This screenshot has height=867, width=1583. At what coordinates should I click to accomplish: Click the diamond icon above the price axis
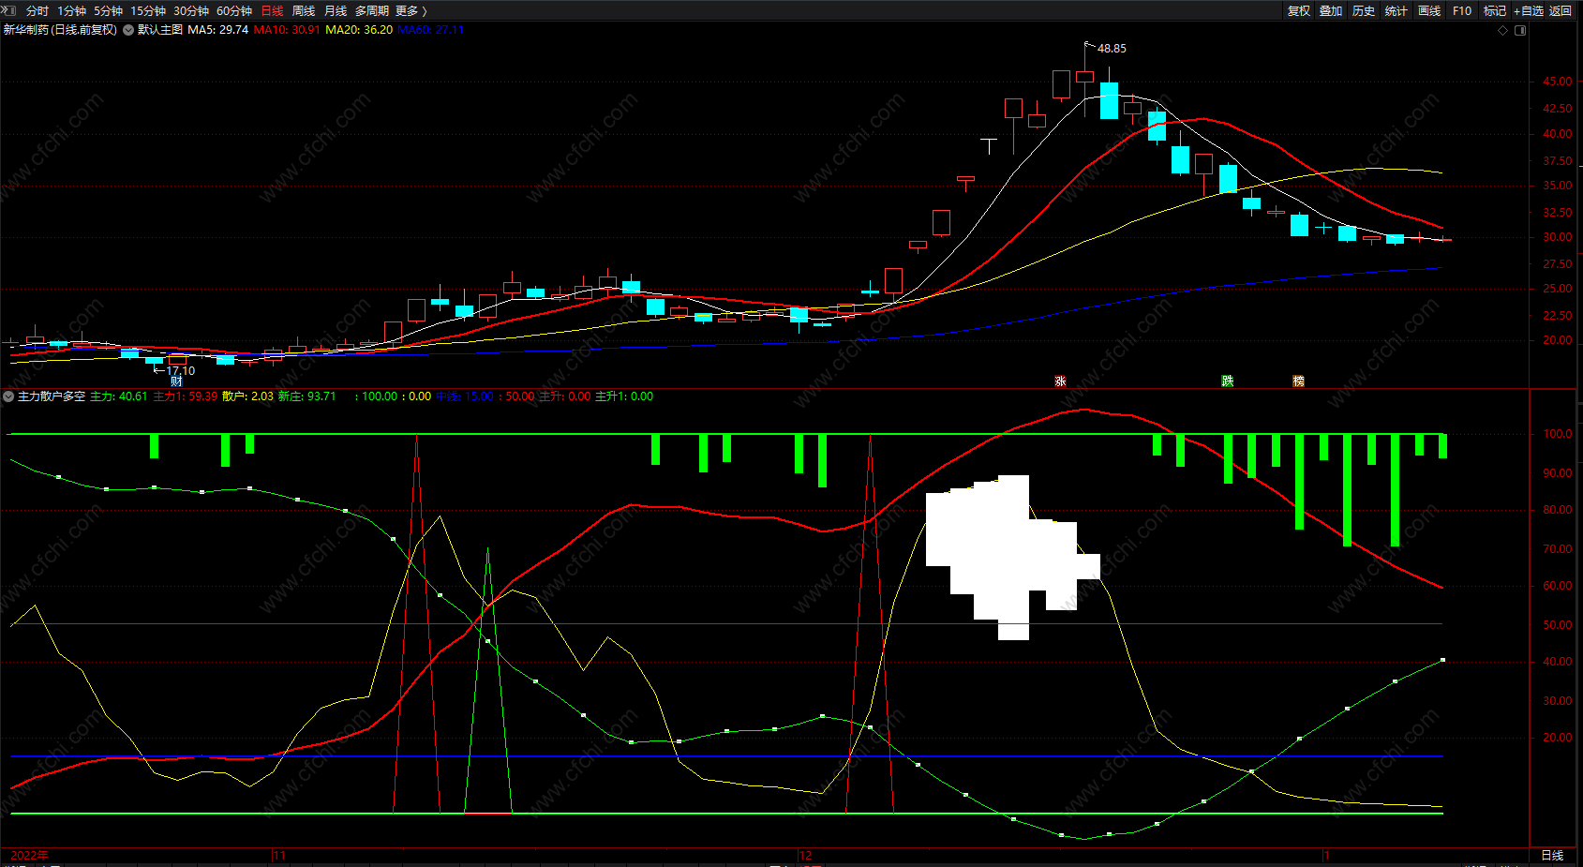pos(1503,30)
